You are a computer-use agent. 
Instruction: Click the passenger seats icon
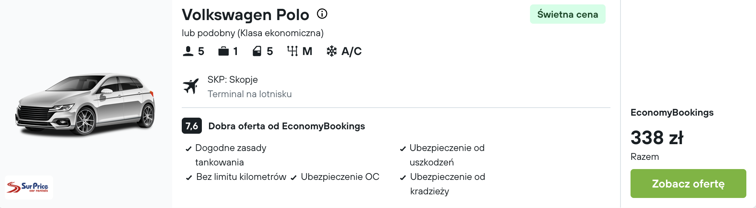tap(188, 51)
